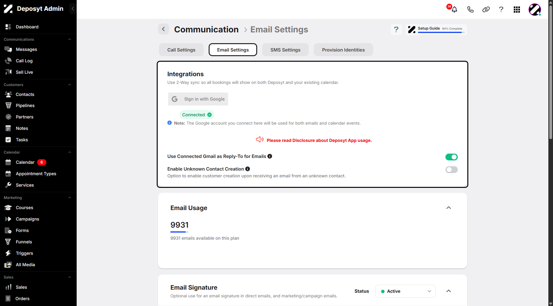
Task: Open the Deposyt App usage disclosure link
Action: click(319, 140)
